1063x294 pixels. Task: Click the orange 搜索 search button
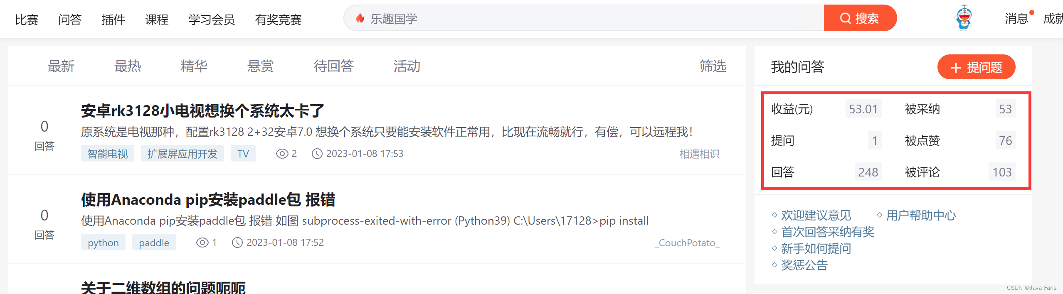click(x=860, y=18)
